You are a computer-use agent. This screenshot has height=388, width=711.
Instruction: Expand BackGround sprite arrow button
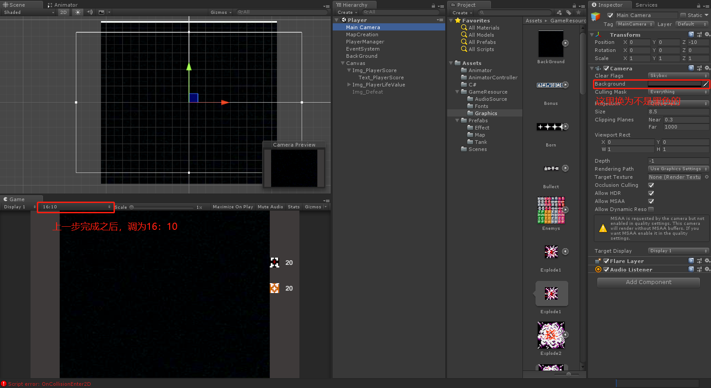coord(566,43)
